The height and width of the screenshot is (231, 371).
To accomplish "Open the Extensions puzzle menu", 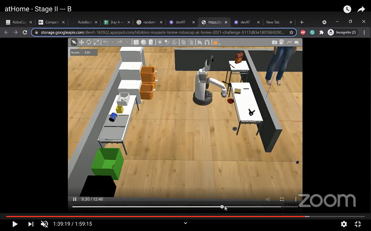I will [x=321, y=32].
